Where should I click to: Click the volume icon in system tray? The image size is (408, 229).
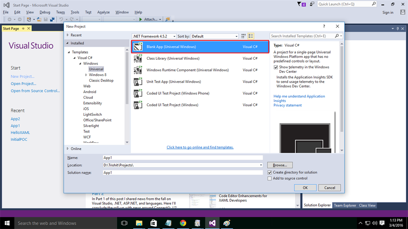375,223
